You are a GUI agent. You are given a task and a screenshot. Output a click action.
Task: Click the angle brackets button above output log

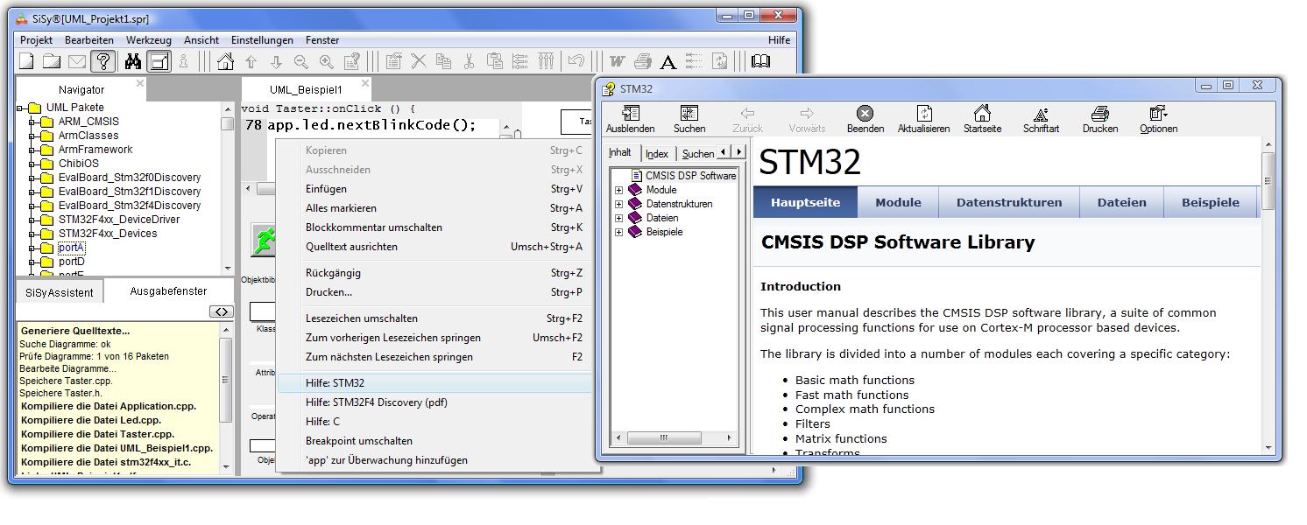(x=222, y=311)
